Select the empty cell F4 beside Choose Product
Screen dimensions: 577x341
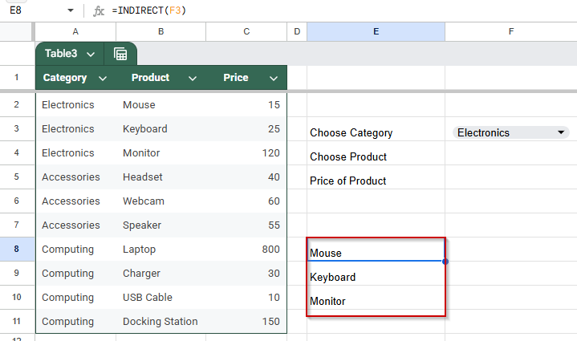tap(511, 153)
